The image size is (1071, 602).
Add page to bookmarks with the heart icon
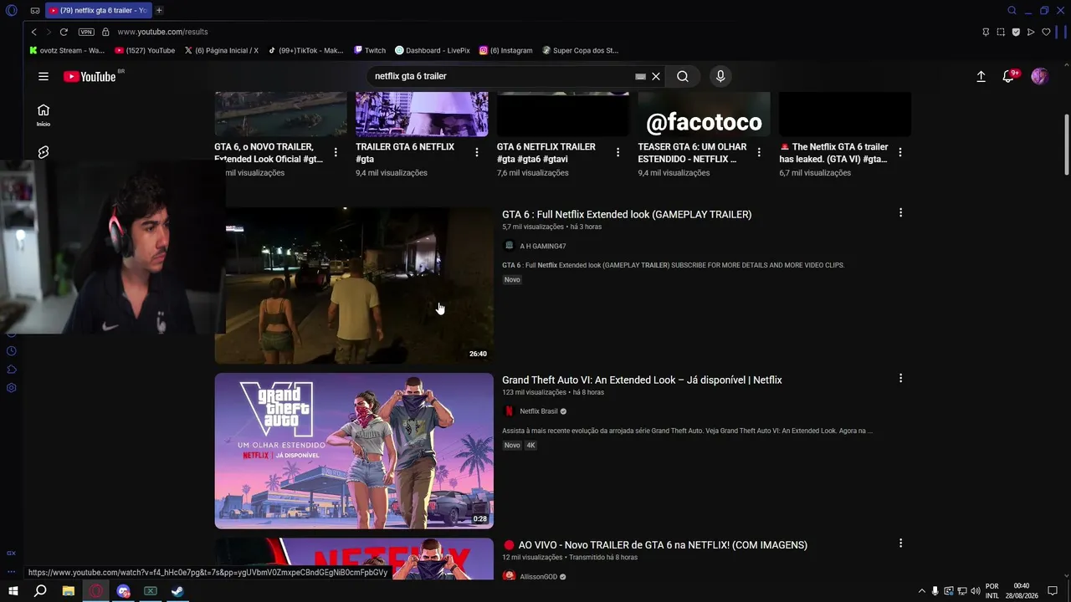coord(1046,32)
